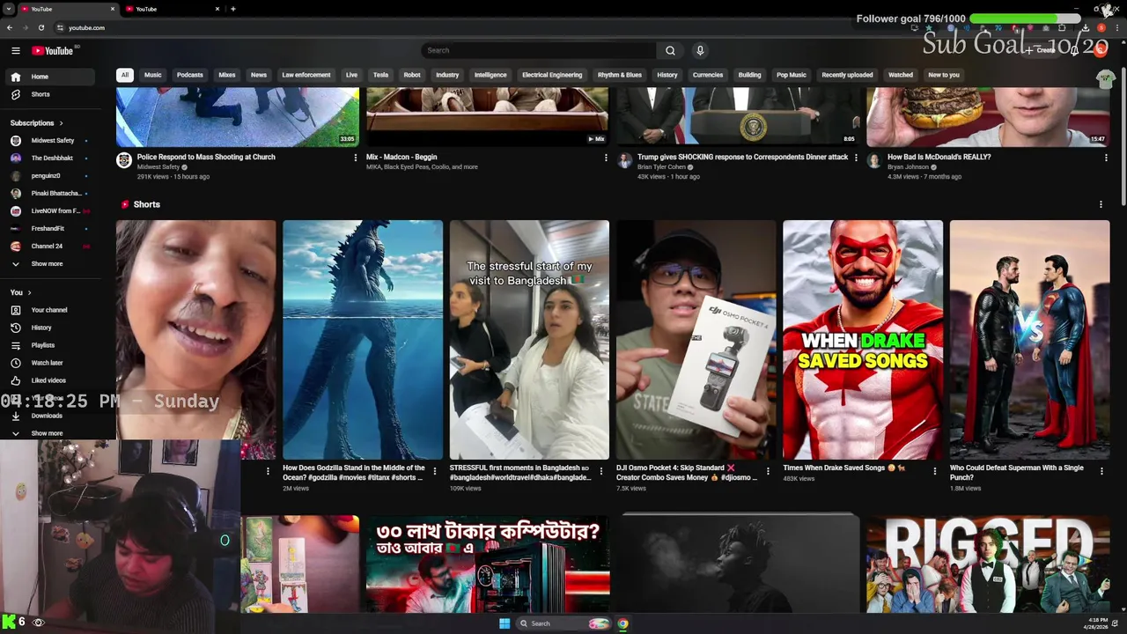The image size is (1127, 634).
Task: Play the Godzilla in ocean short
Action: coord(363,340)
